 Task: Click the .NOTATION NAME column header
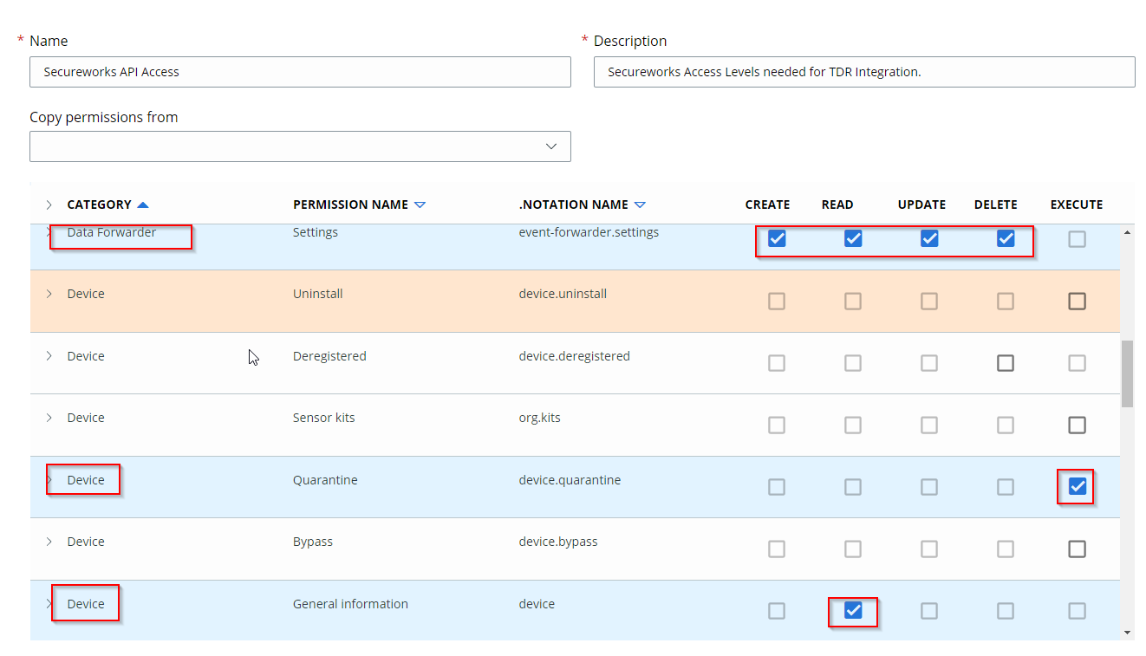(573, 205)
